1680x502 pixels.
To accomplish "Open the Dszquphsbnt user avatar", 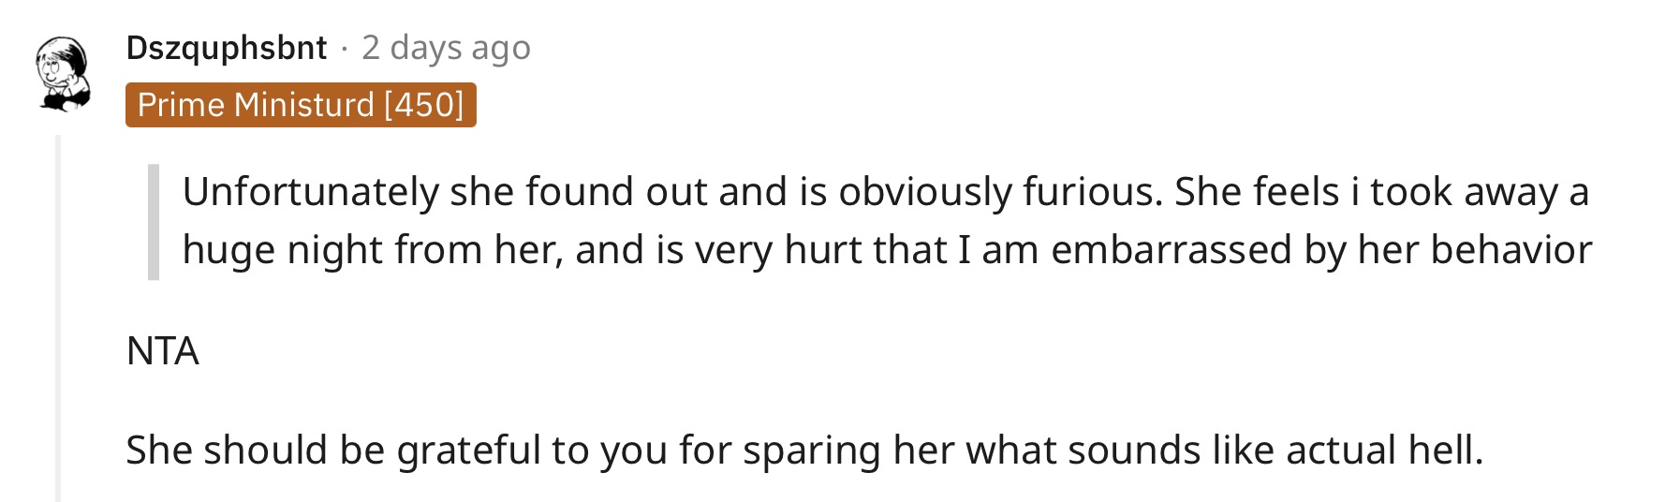I will click(x=63, y=73).
